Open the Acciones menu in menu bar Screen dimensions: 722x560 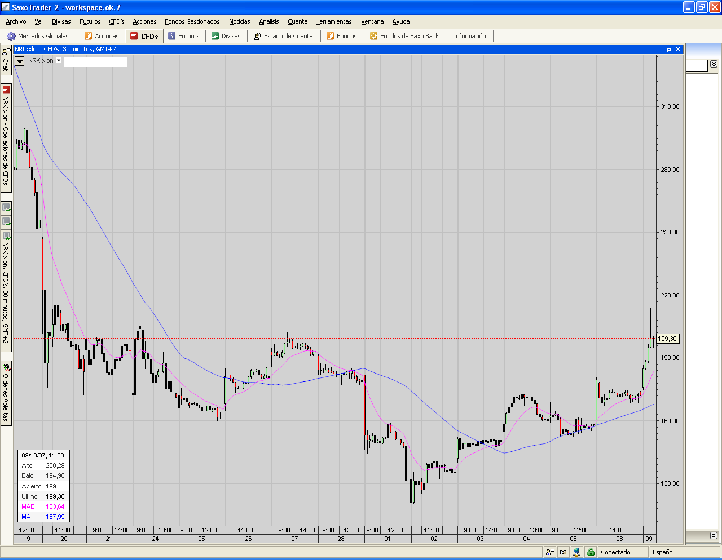point(144,21)
